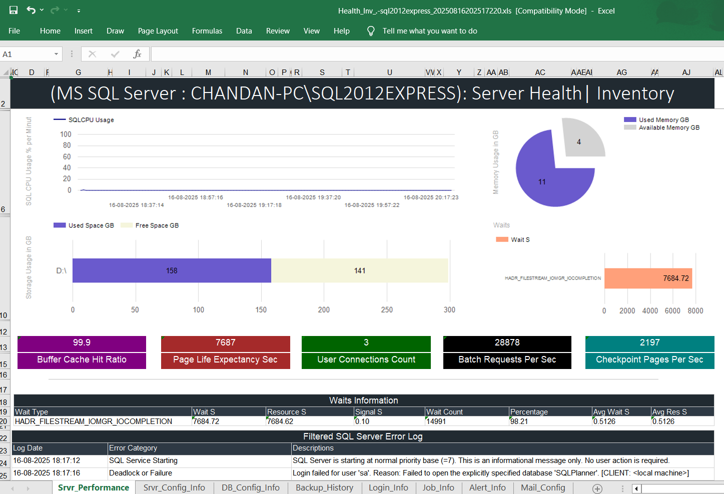Click the Tell Me lightbulb icon

pyautogui.click(x=370, y=30)
